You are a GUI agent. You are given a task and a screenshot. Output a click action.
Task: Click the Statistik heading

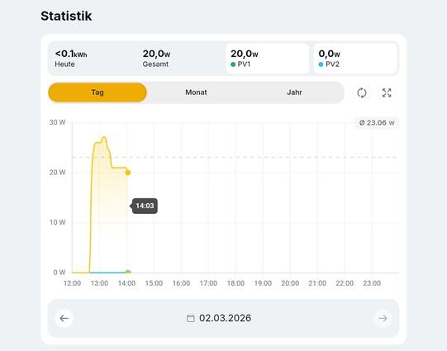[x=66, y=16]
